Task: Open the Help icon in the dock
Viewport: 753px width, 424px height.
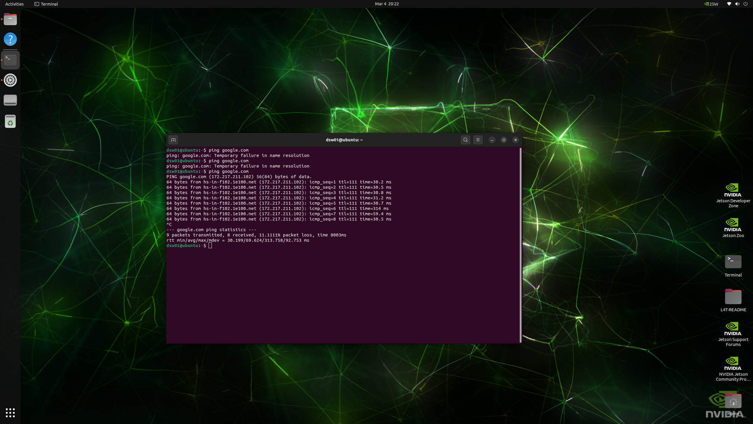Action: coord(10,39)
